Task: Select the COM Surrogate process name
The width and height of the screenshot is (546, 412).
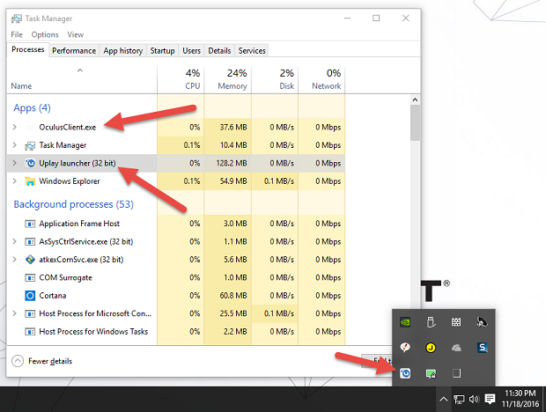Action: point(65,277)
